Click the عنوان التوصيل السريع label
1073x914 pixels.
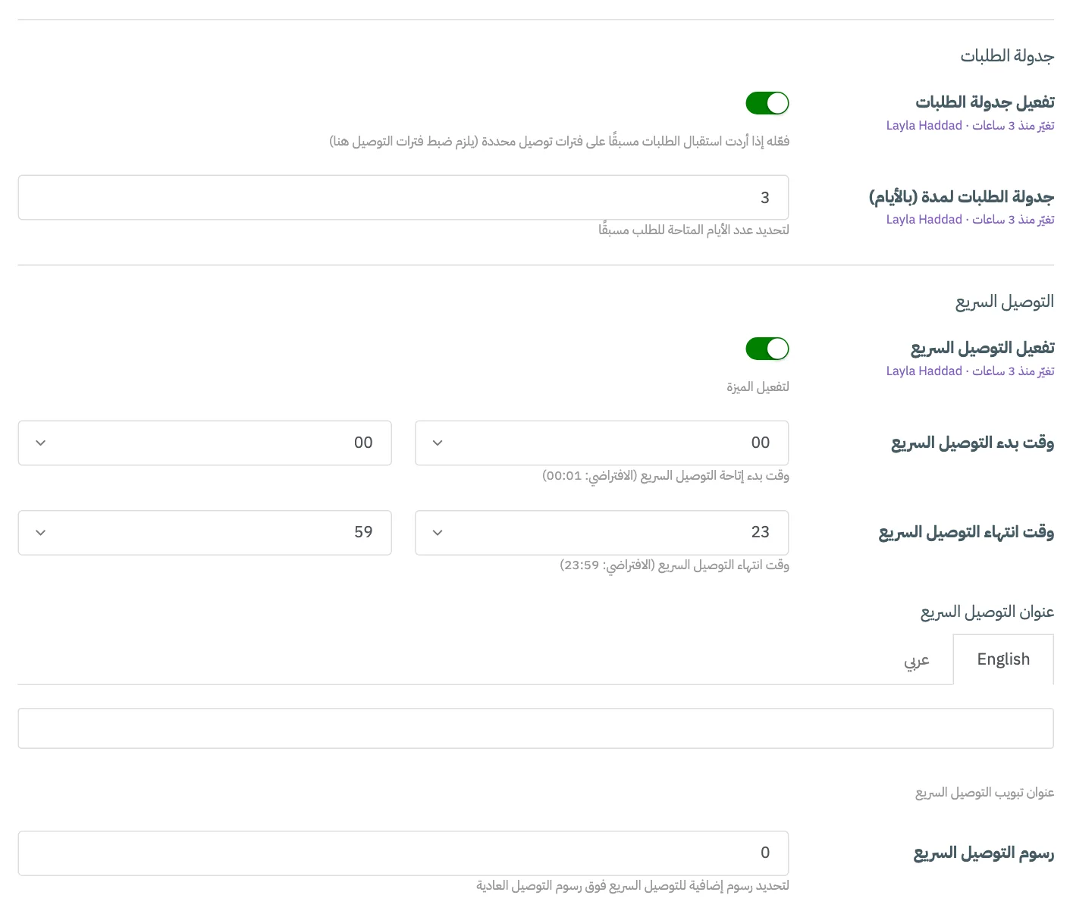(987, 612)
